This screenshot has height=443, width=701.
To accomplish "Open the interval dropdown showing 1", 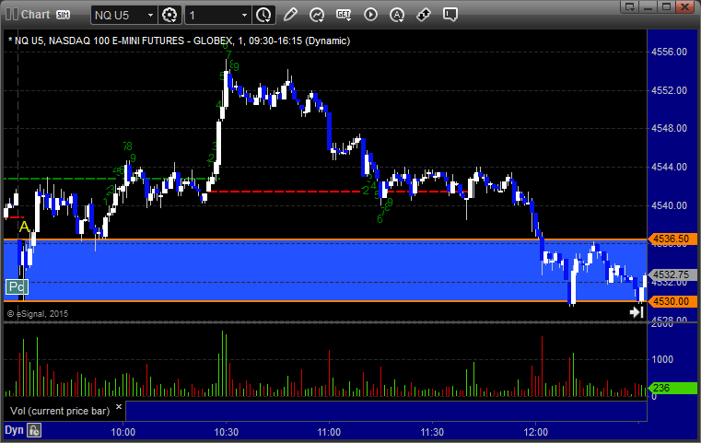I will pos(244,16).
